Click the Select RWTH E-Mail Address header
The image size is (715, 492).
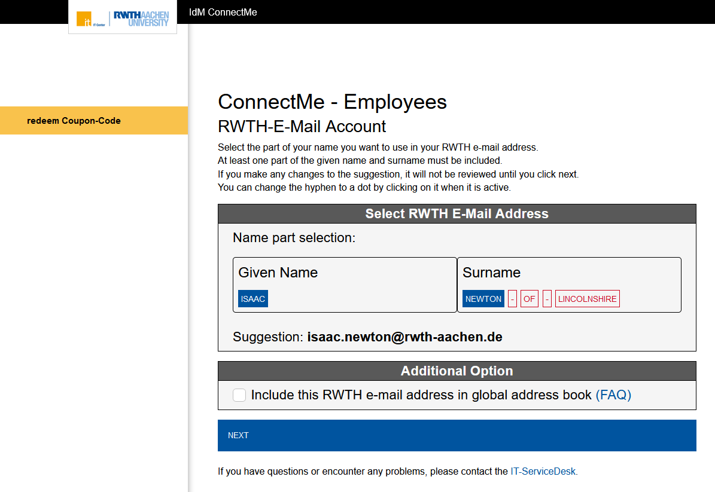click(457, 214)
